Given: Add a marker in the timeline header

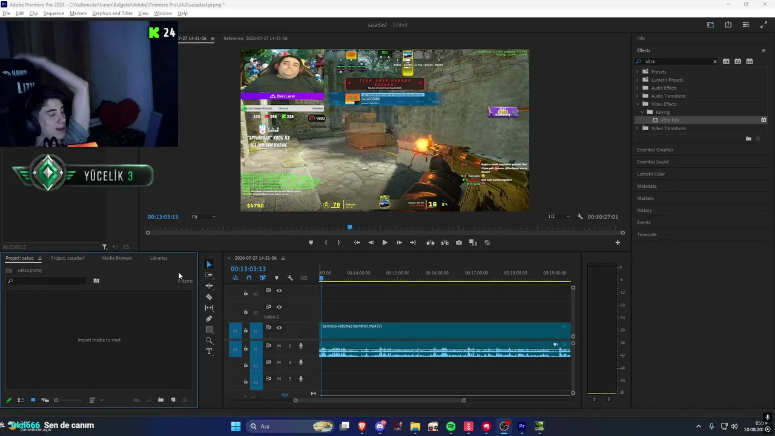Looking at the screenshot, I should pos(277,278).
